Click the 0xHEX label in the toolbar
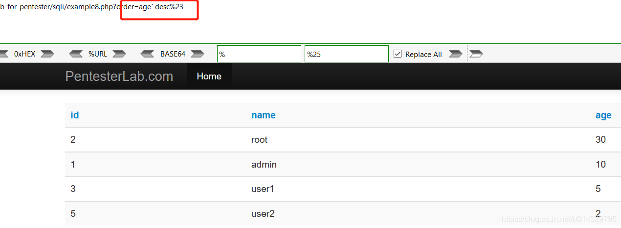This screenshot has width=621, height=228. click(25, 54)
